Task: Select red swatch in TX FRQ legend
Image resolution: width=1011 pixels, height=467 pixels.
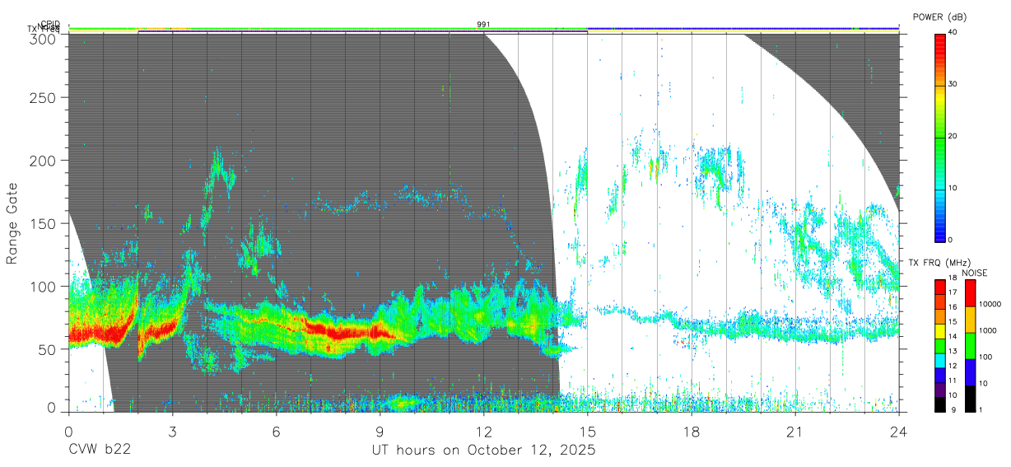Action: pyautogui.click(x=939, y=287)
